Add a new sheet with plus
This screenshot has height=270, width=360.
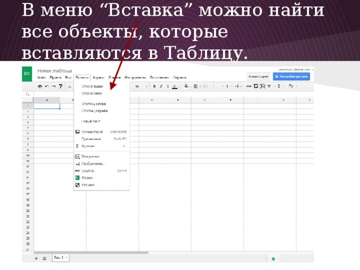(36, 259)
